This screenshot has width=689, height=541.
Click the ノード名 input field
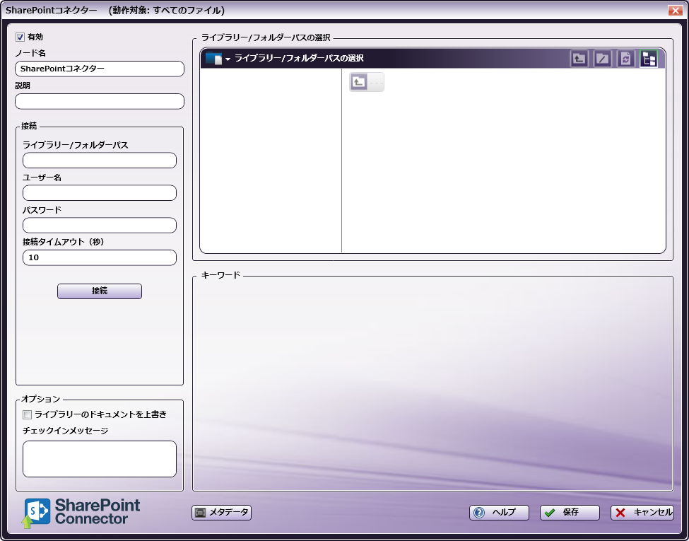pos(100,69)
